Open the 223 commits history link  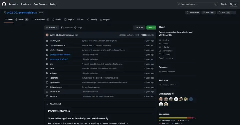(147, 35)
